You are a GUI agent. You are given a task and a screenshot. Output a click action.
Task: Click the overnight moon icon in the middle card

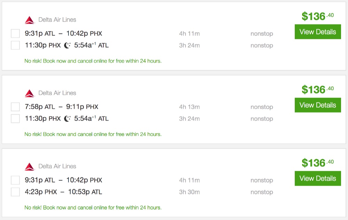[68, 118]
